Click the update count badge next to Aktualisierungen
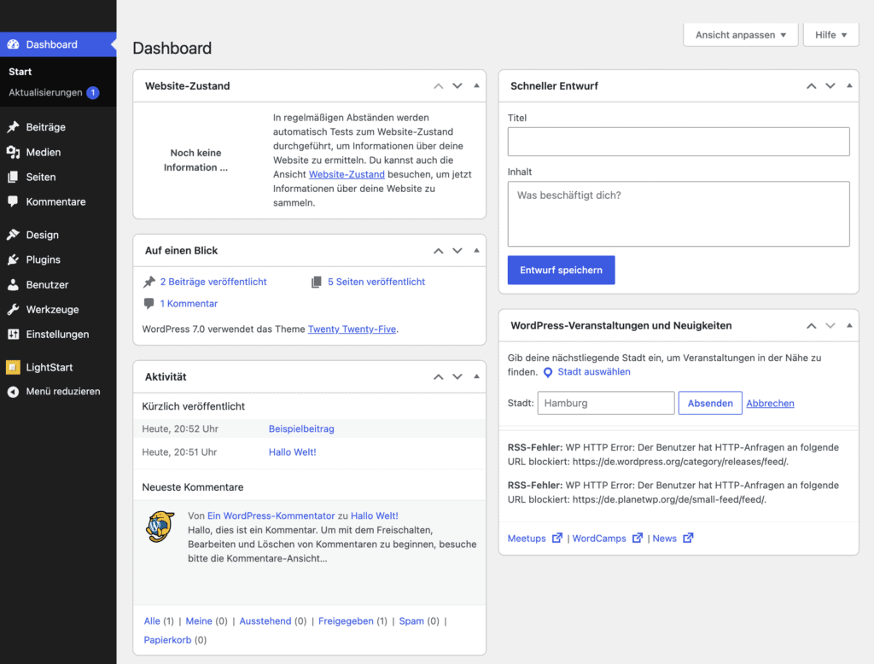The height and width of the screenshot is (664, 874). [x=93, y=92]
